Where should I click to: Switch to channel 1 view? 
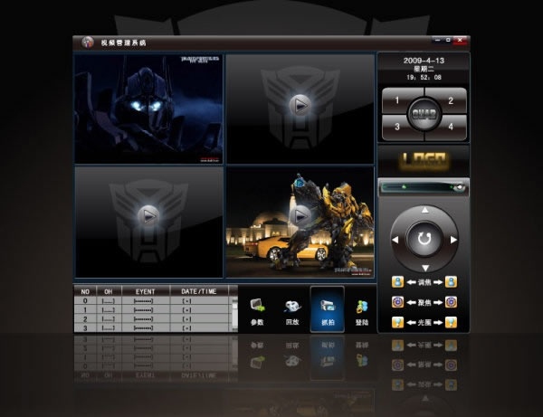(397, 100)
